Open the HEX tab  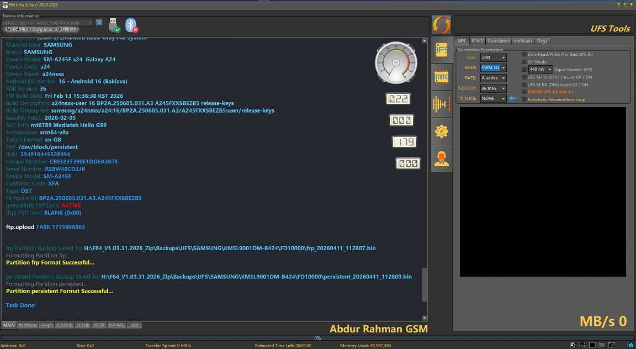pyautogui.click(x=134, y=325)
